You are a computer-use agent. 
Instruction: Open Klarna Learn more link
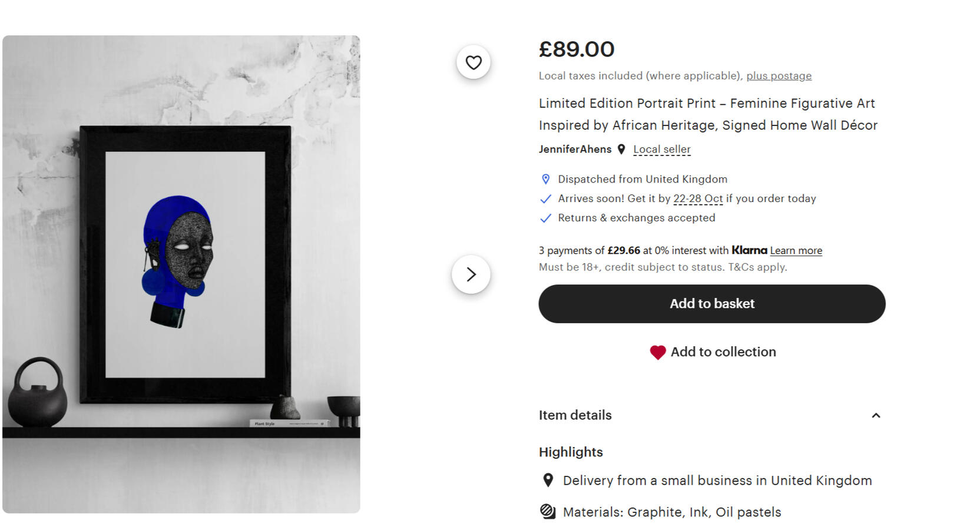click(x=796, y=251)
